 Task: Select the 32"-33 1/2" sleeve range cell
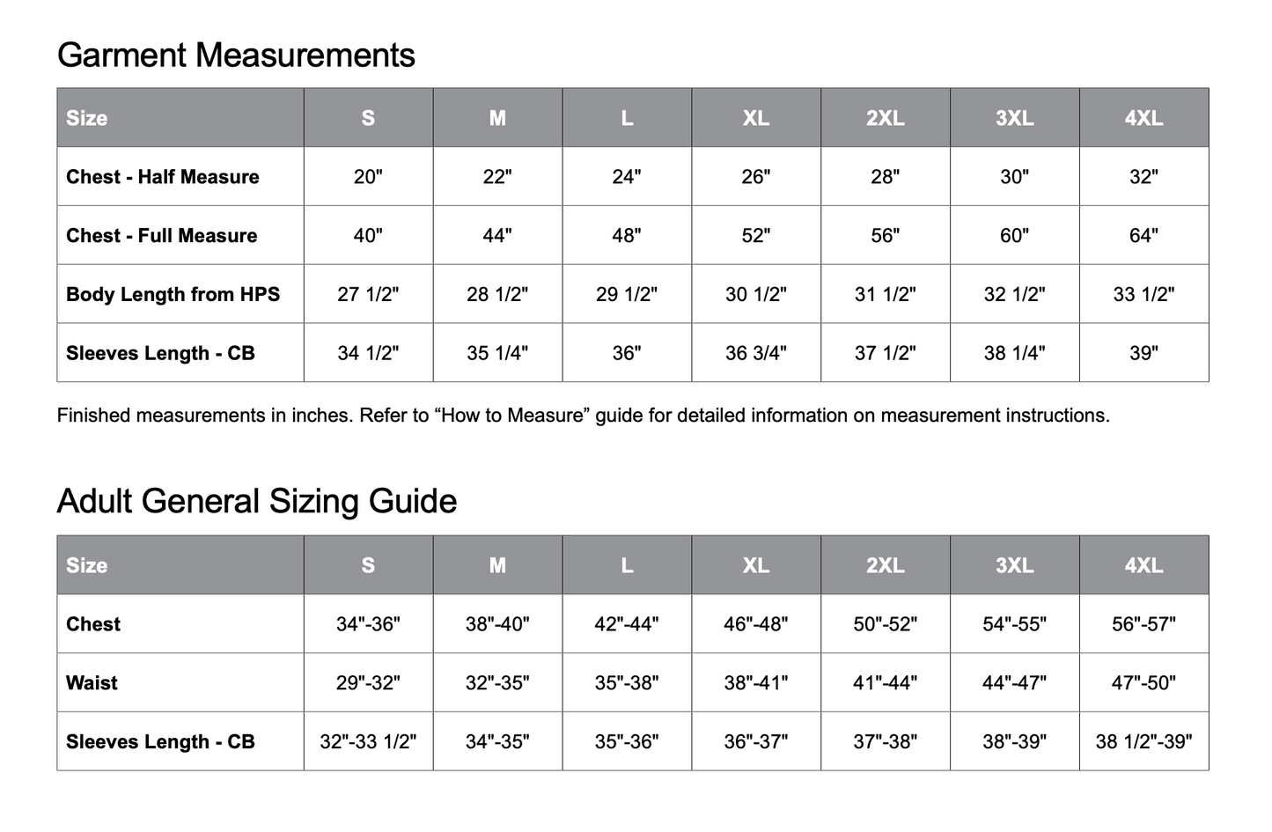[368, 741]
